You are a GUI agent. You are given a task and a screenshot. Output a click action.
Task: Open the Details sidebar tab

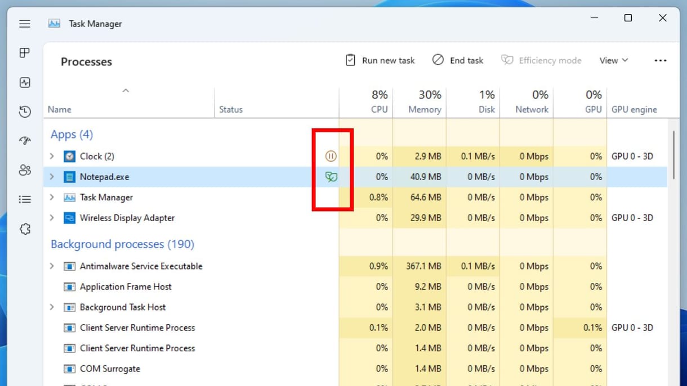click(x=24, y=199)
